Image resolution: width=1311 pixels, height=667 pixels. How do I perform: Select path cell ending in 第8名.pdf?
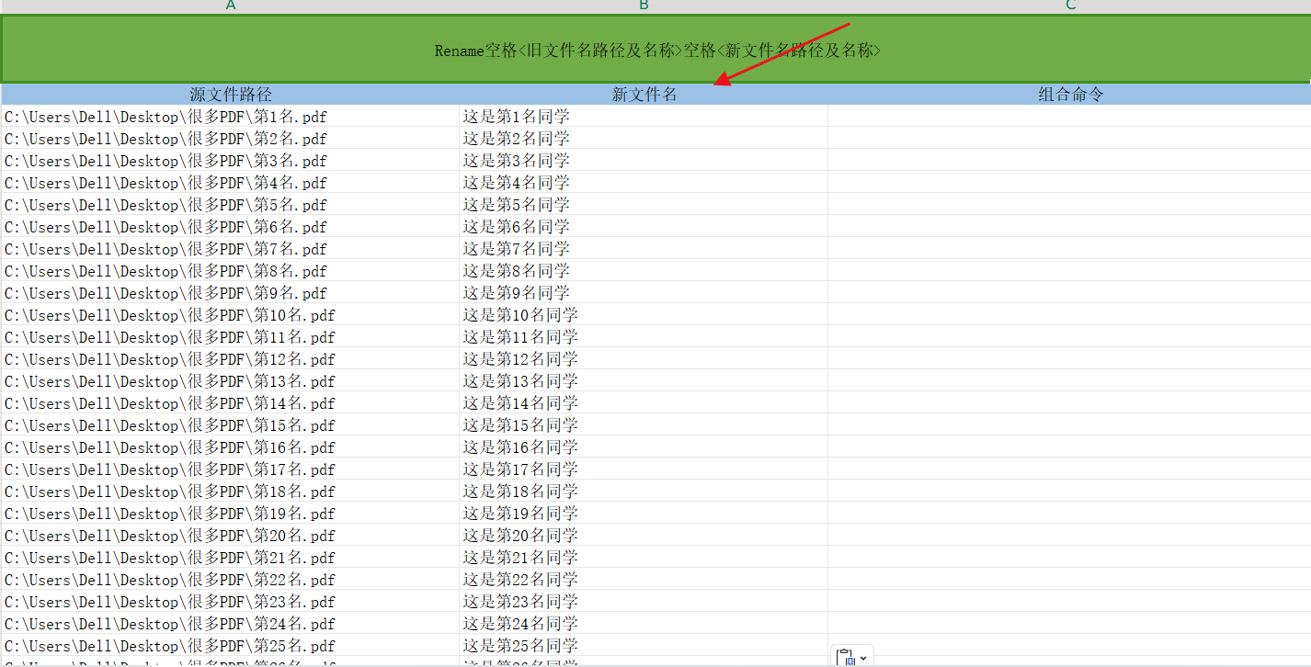click(231, 271)
